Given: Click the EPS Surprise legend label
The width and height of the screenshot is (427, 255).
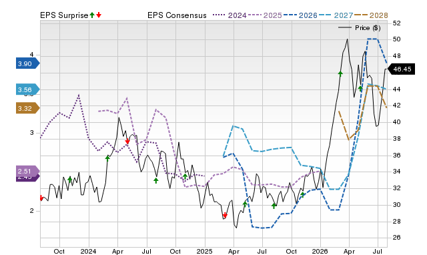Looking at the screenshot, I should pyautogui.click(x=64, y=15).
